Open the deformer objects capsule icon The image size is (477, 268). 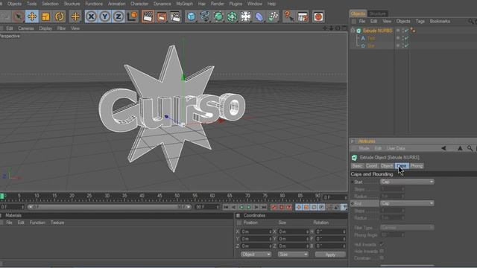259,16
